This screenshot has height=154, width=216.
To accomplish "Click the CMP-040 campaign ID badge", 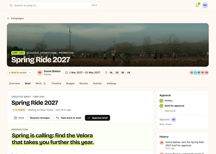I will point(18,53).
